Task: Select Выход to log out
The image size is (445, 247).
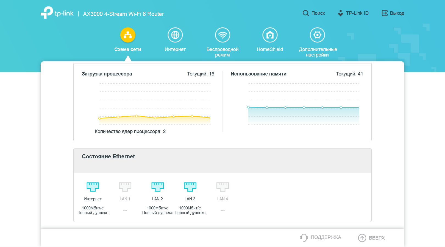Action: point(397,13)
